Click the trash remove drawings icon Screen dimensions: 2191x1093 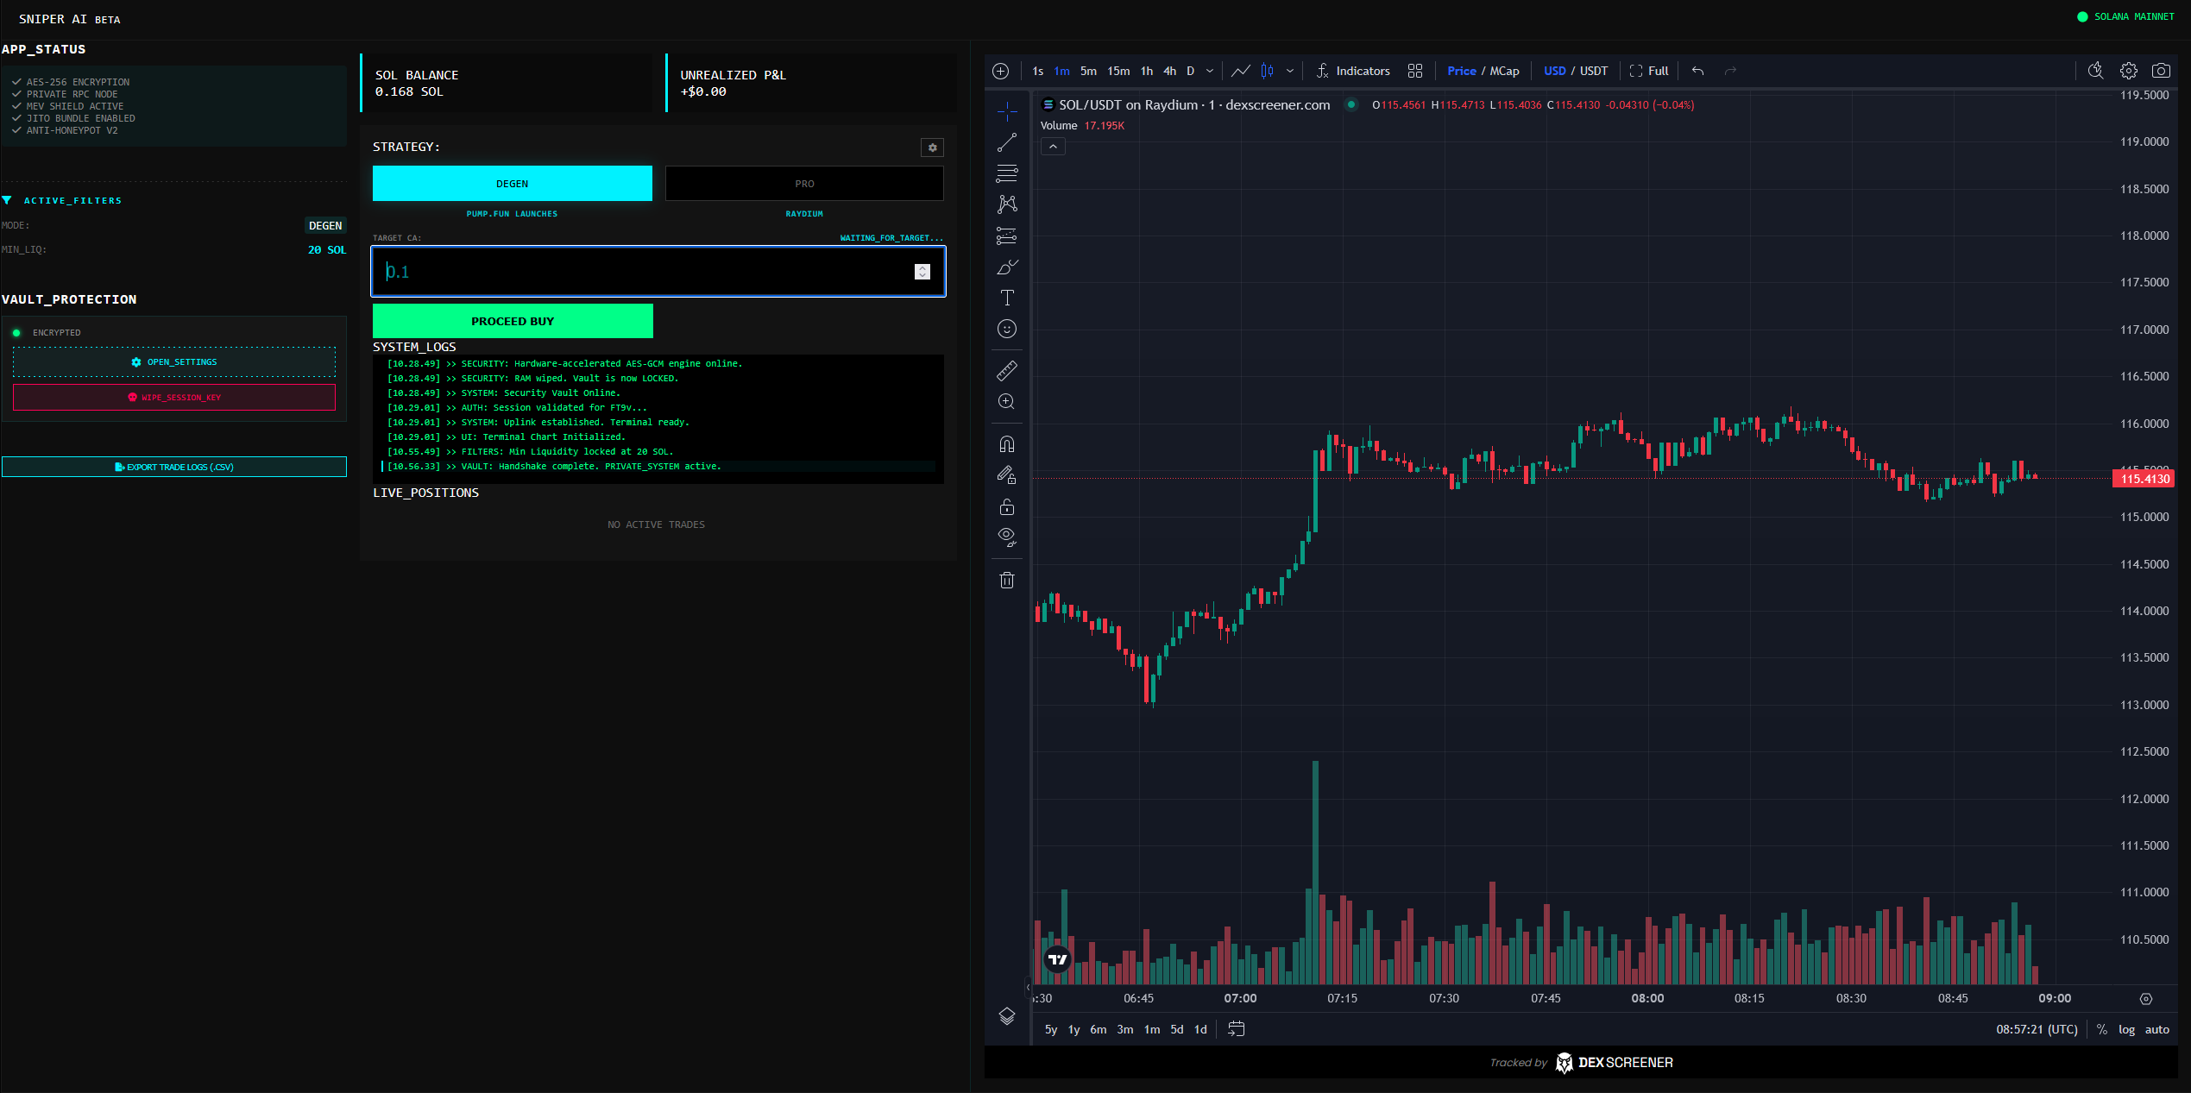tap(1006, 580)
